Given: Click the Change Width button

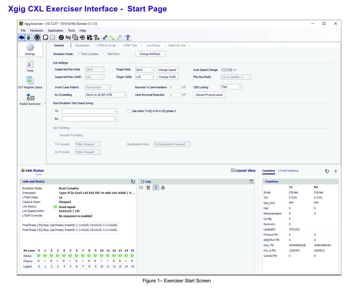Looking at the screenshot, I should click(168, 77).
